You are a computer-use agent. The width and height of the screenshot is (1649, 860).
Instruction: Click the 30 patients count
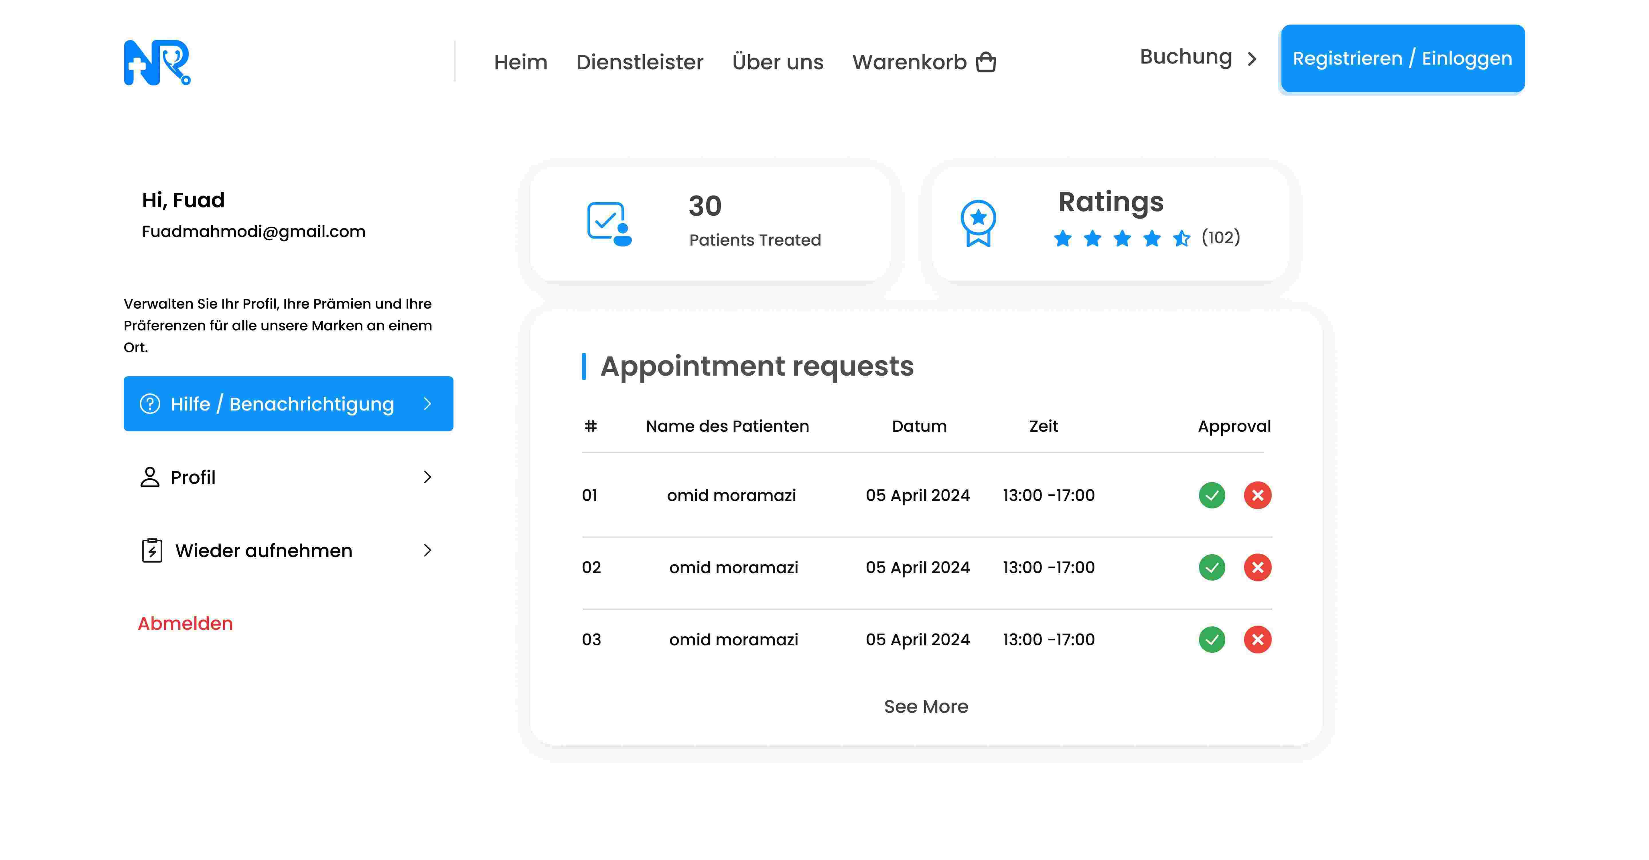(x=705, y=206)
